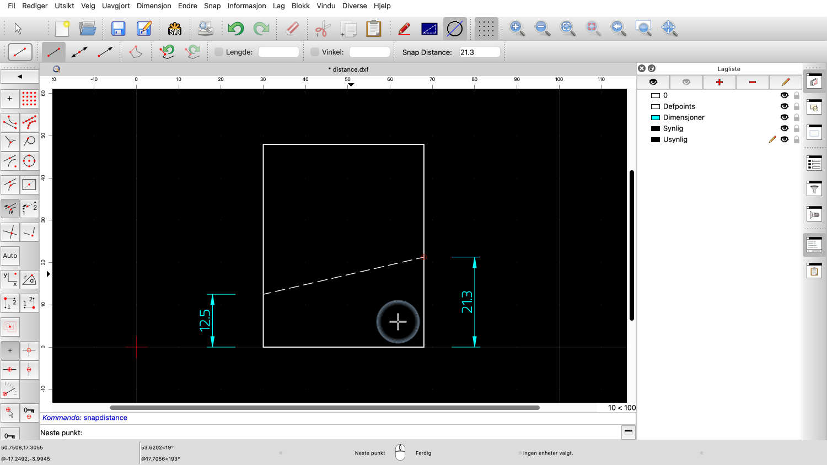Click the Save drawing icon

tap(118, 29)
